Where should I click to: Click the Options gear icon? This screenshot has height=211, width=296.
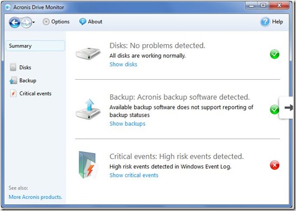pos(46,22)
